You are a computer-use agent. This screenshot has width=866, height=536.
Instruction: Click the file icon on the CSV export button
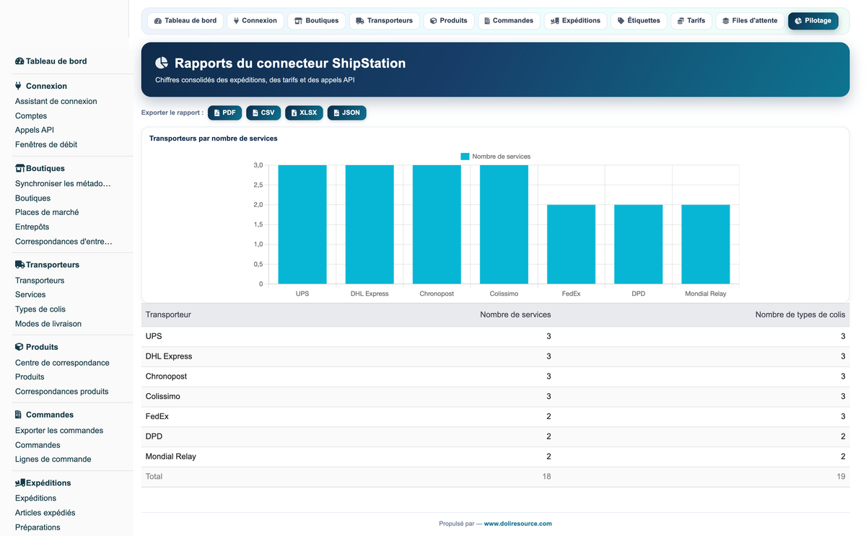click(255, 113)
